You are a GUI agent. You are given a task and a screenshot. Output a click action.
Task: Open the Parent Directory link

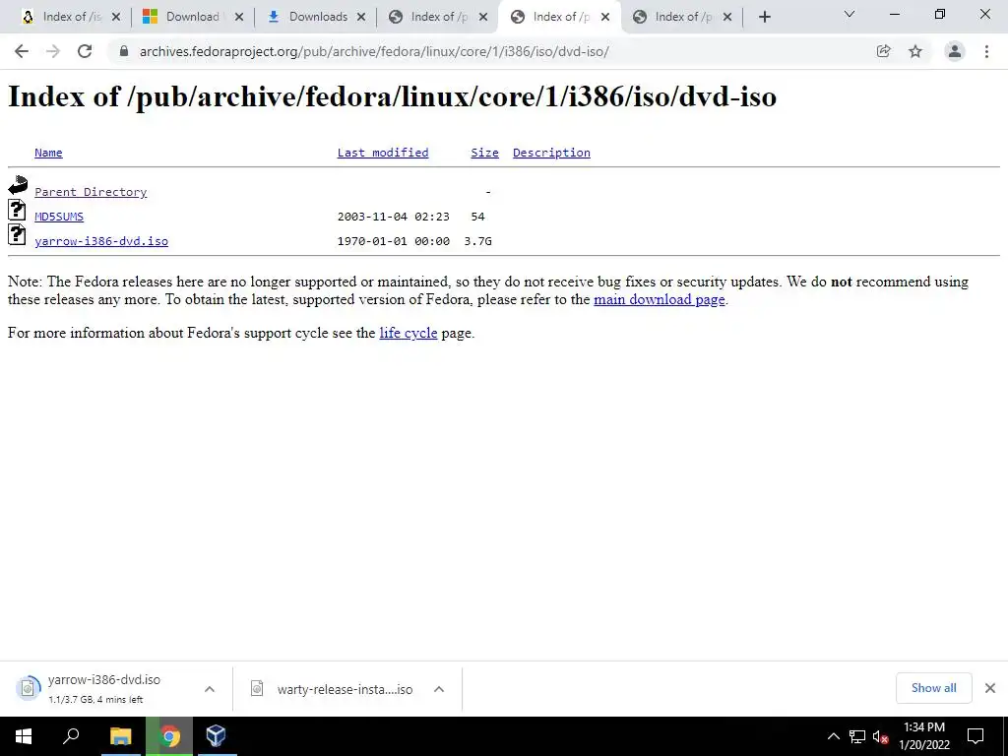tap(91, 192)
